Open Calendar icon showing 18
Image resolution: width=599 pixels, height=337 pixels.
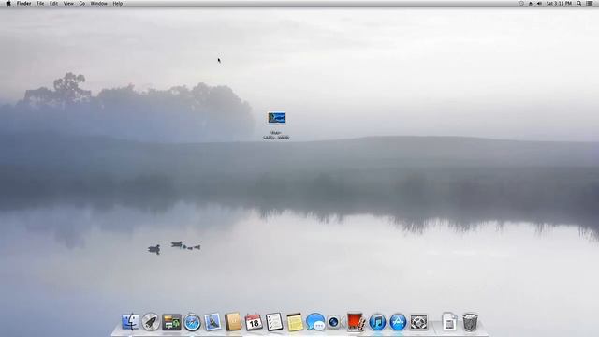[254, 322]
